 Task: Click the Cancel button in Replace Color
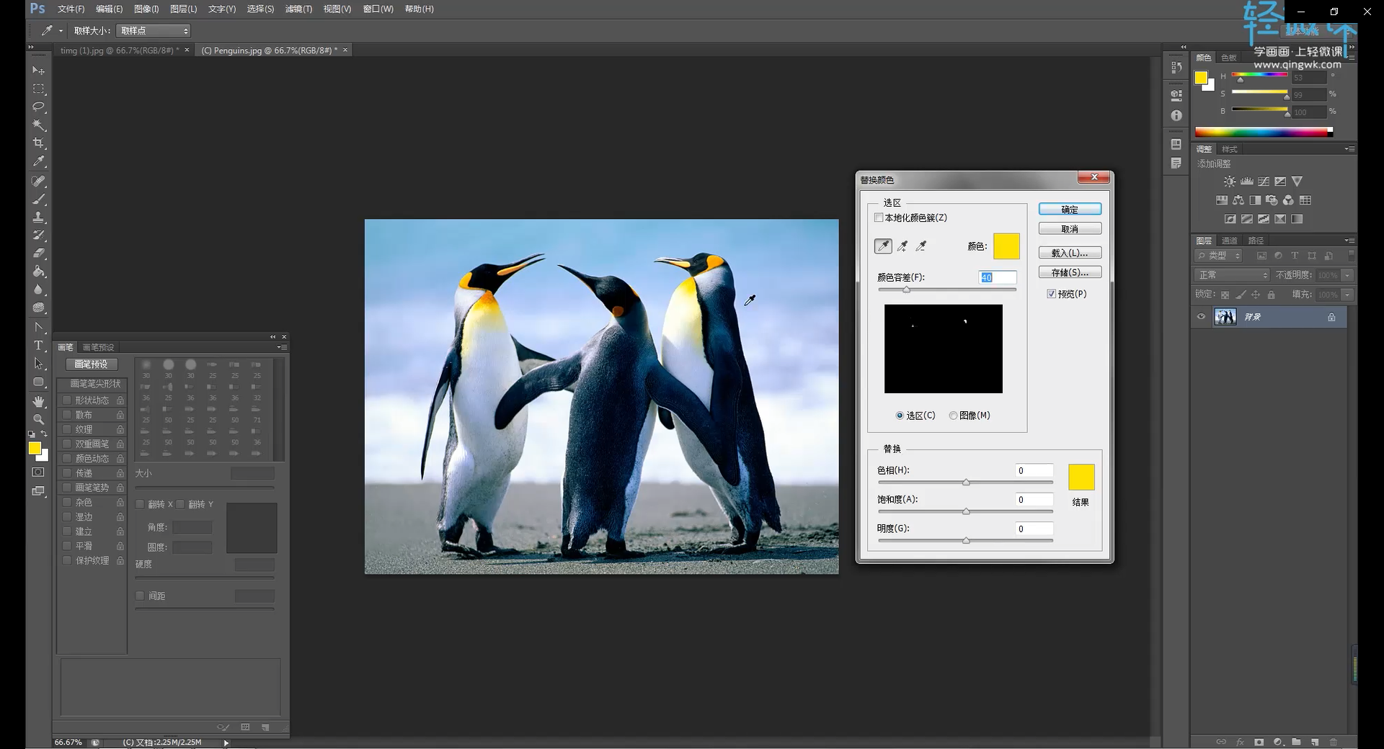click(1070, 229)
